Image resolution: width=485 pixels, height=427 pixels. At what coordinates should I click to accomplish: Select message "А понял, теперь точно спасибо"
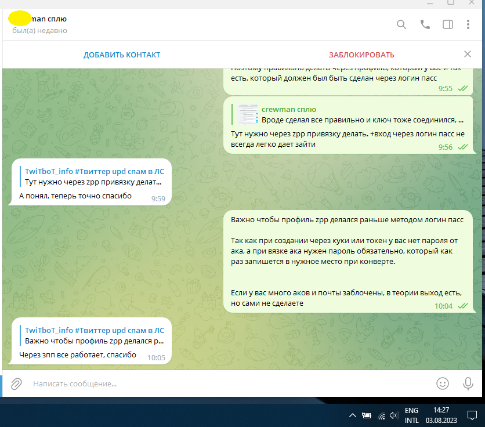[x=75, y=196]
